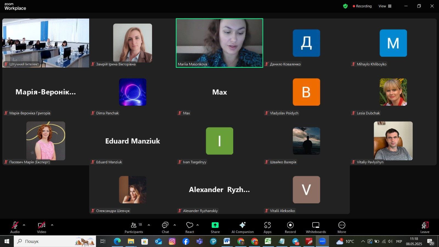This screenshot has width=439, height=247.
Task: Click Lesia Dubchak's profile photo
Action: (393, 92)
